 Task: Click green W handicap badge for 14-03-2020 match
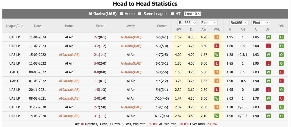pyautogui.click(x=268, y=116)
